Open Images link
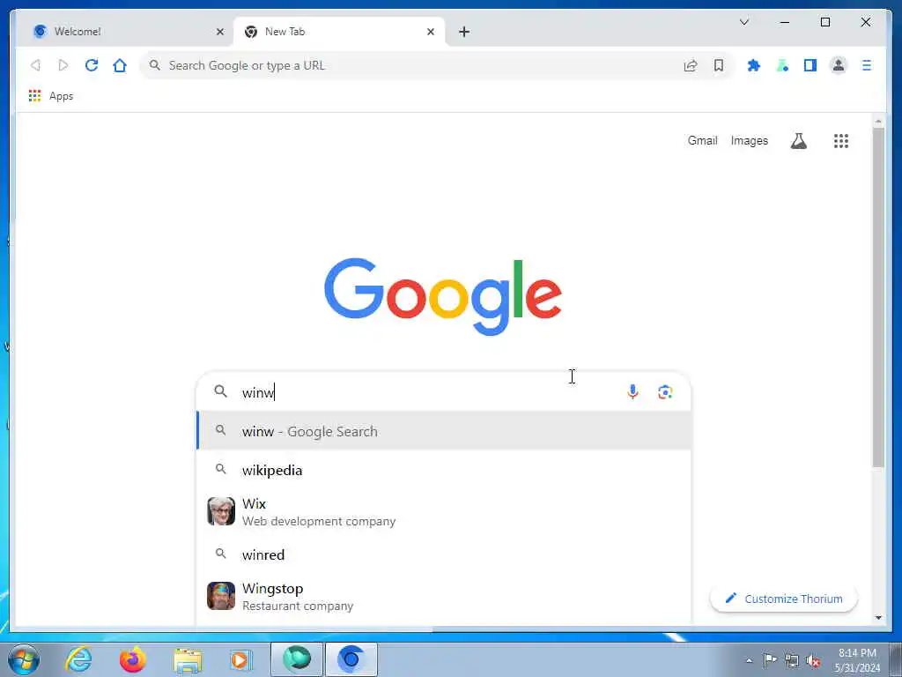Screen dimensions: 902x677 [749, 140]
